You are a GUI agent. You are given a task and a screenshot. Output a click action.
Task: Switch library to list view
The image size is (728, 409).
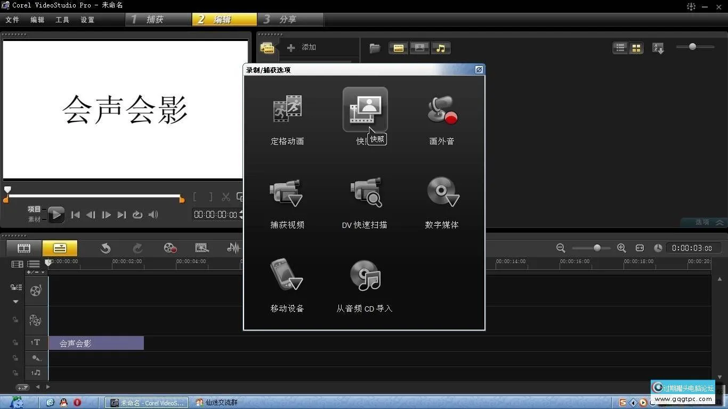tap(620, 47)
